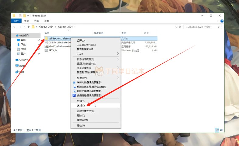Viewport: 239px width, 146px height.
Task: Open 图片 in quick access
Action: pyautogui.click(x=23, y=54)
